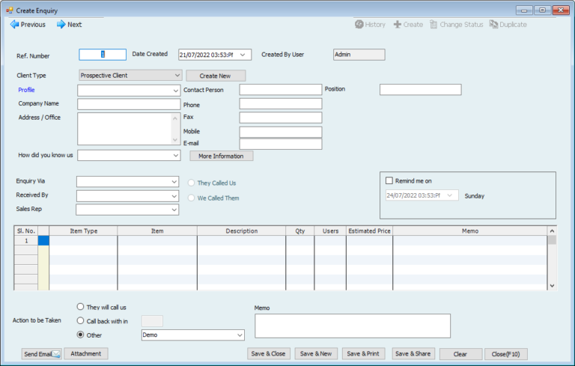Go to Previous enquiry with blue left arrow
The image size is (575, 366).
[28, 25]
